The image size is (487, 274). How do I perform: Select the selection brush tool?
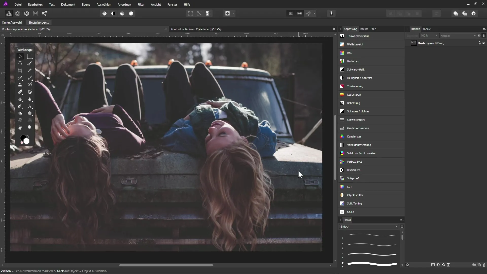click(30, 63)
